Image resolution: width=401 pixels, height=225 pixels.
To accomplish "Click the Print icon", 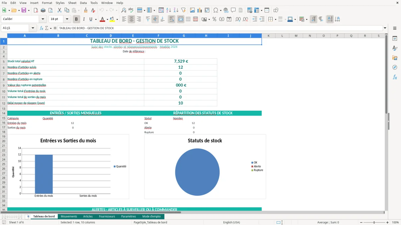I will click(x=43, y=10).
